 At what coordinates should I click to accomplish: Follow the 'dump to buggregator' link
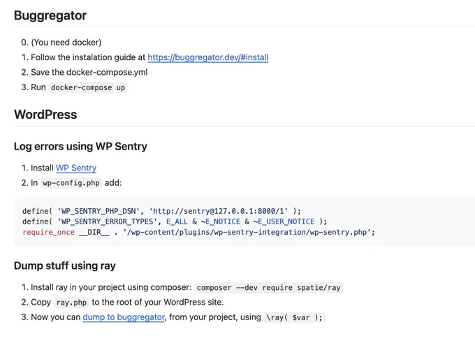point(124,317)
